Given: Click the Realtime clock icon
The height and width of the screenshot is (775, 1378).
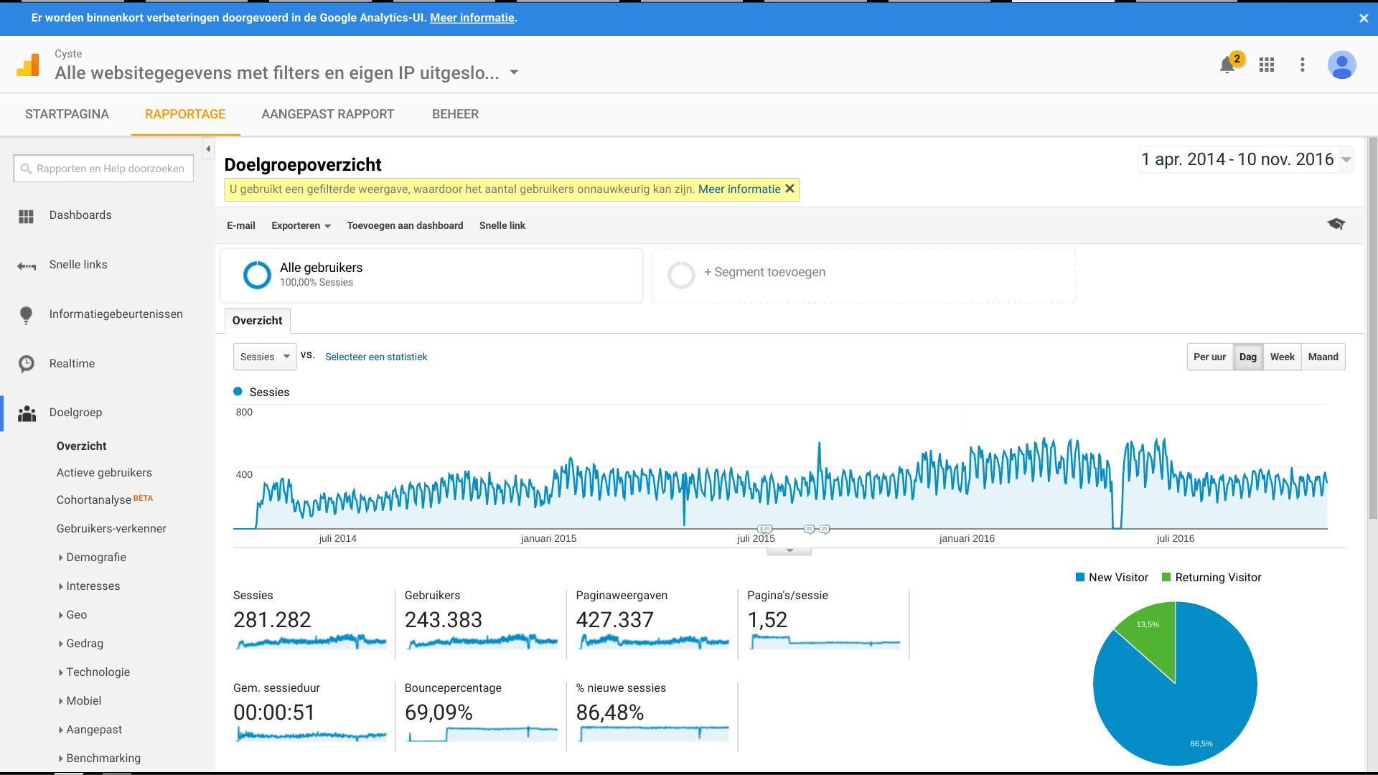Looking at the screenshot, I should tap(27, 364).
